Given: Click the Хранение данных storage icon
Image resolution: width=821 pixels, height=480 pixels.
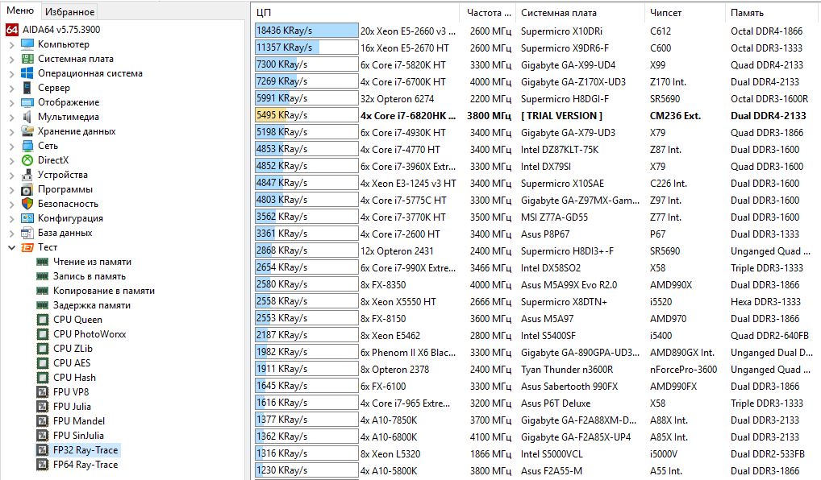Looking at the screenshot, I should pyautogui.click(x=27, y=131).
